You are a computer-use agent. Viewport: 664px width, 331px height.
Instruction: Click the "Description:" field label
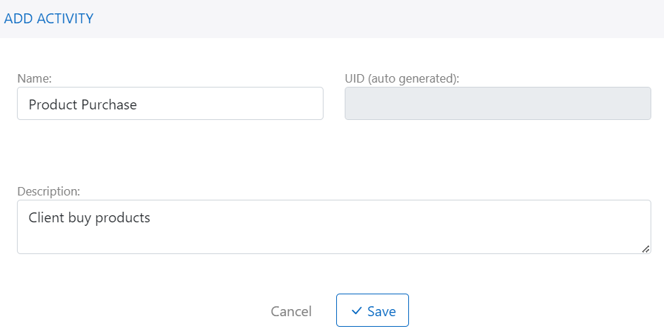(49, 191)
